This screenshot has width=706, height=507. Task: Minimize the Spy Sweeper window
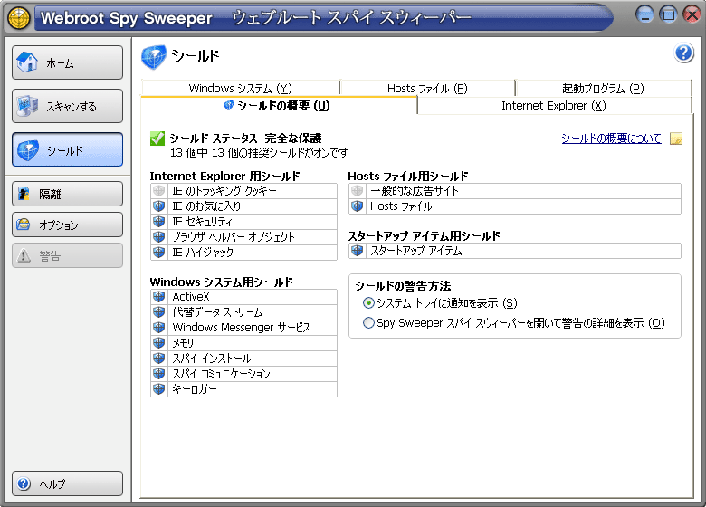(x=644, y=14)
